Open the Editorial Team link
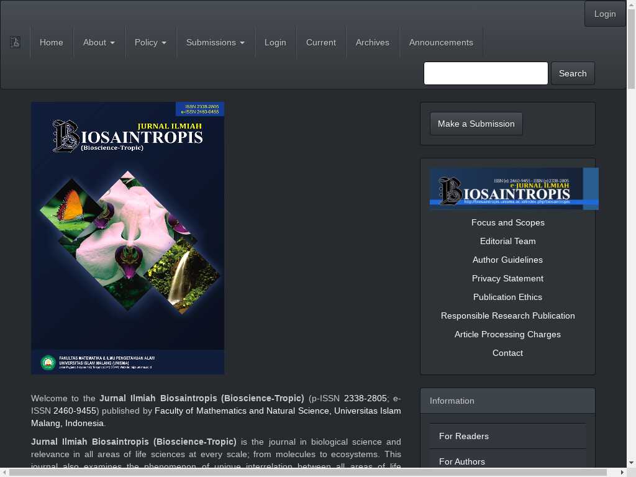Viewport: 636px width, 477px height. (508, 241)
